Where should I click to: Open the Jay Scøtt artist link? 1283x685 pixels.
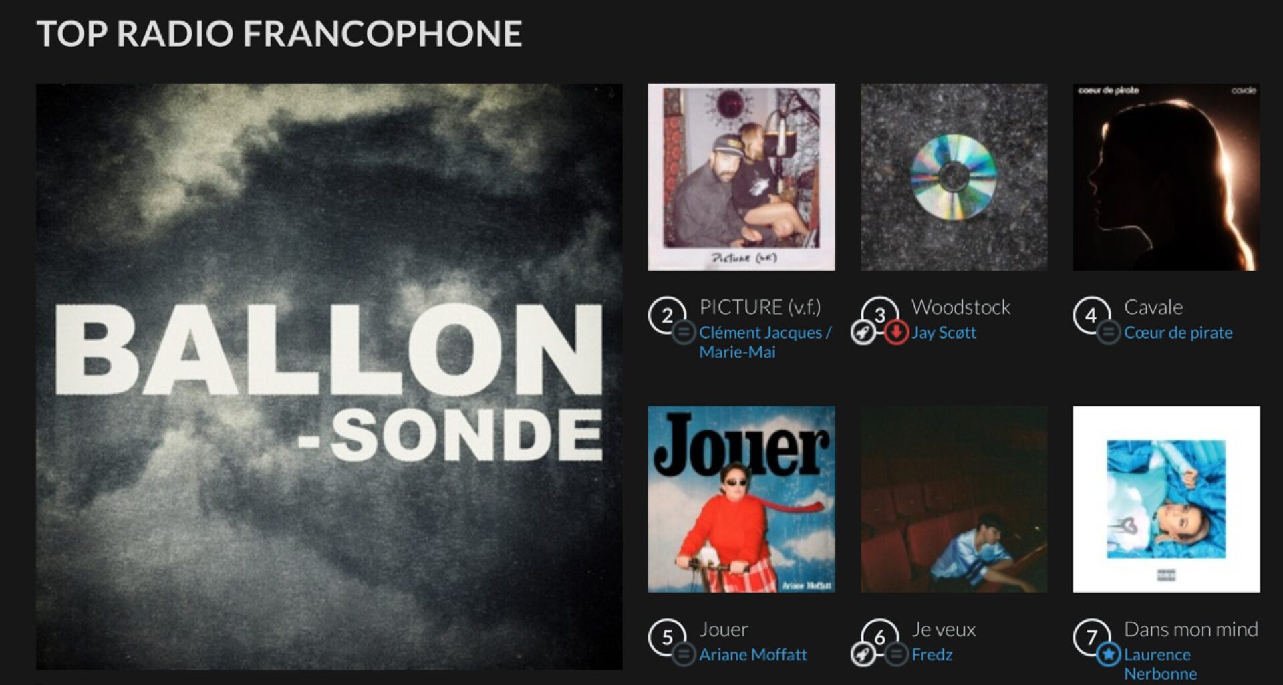[x=944, y=333]
